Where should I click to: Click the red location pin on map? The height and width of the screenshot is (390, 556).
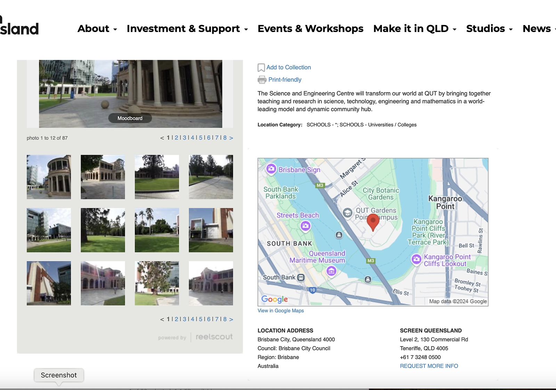[x=373, y=223]
